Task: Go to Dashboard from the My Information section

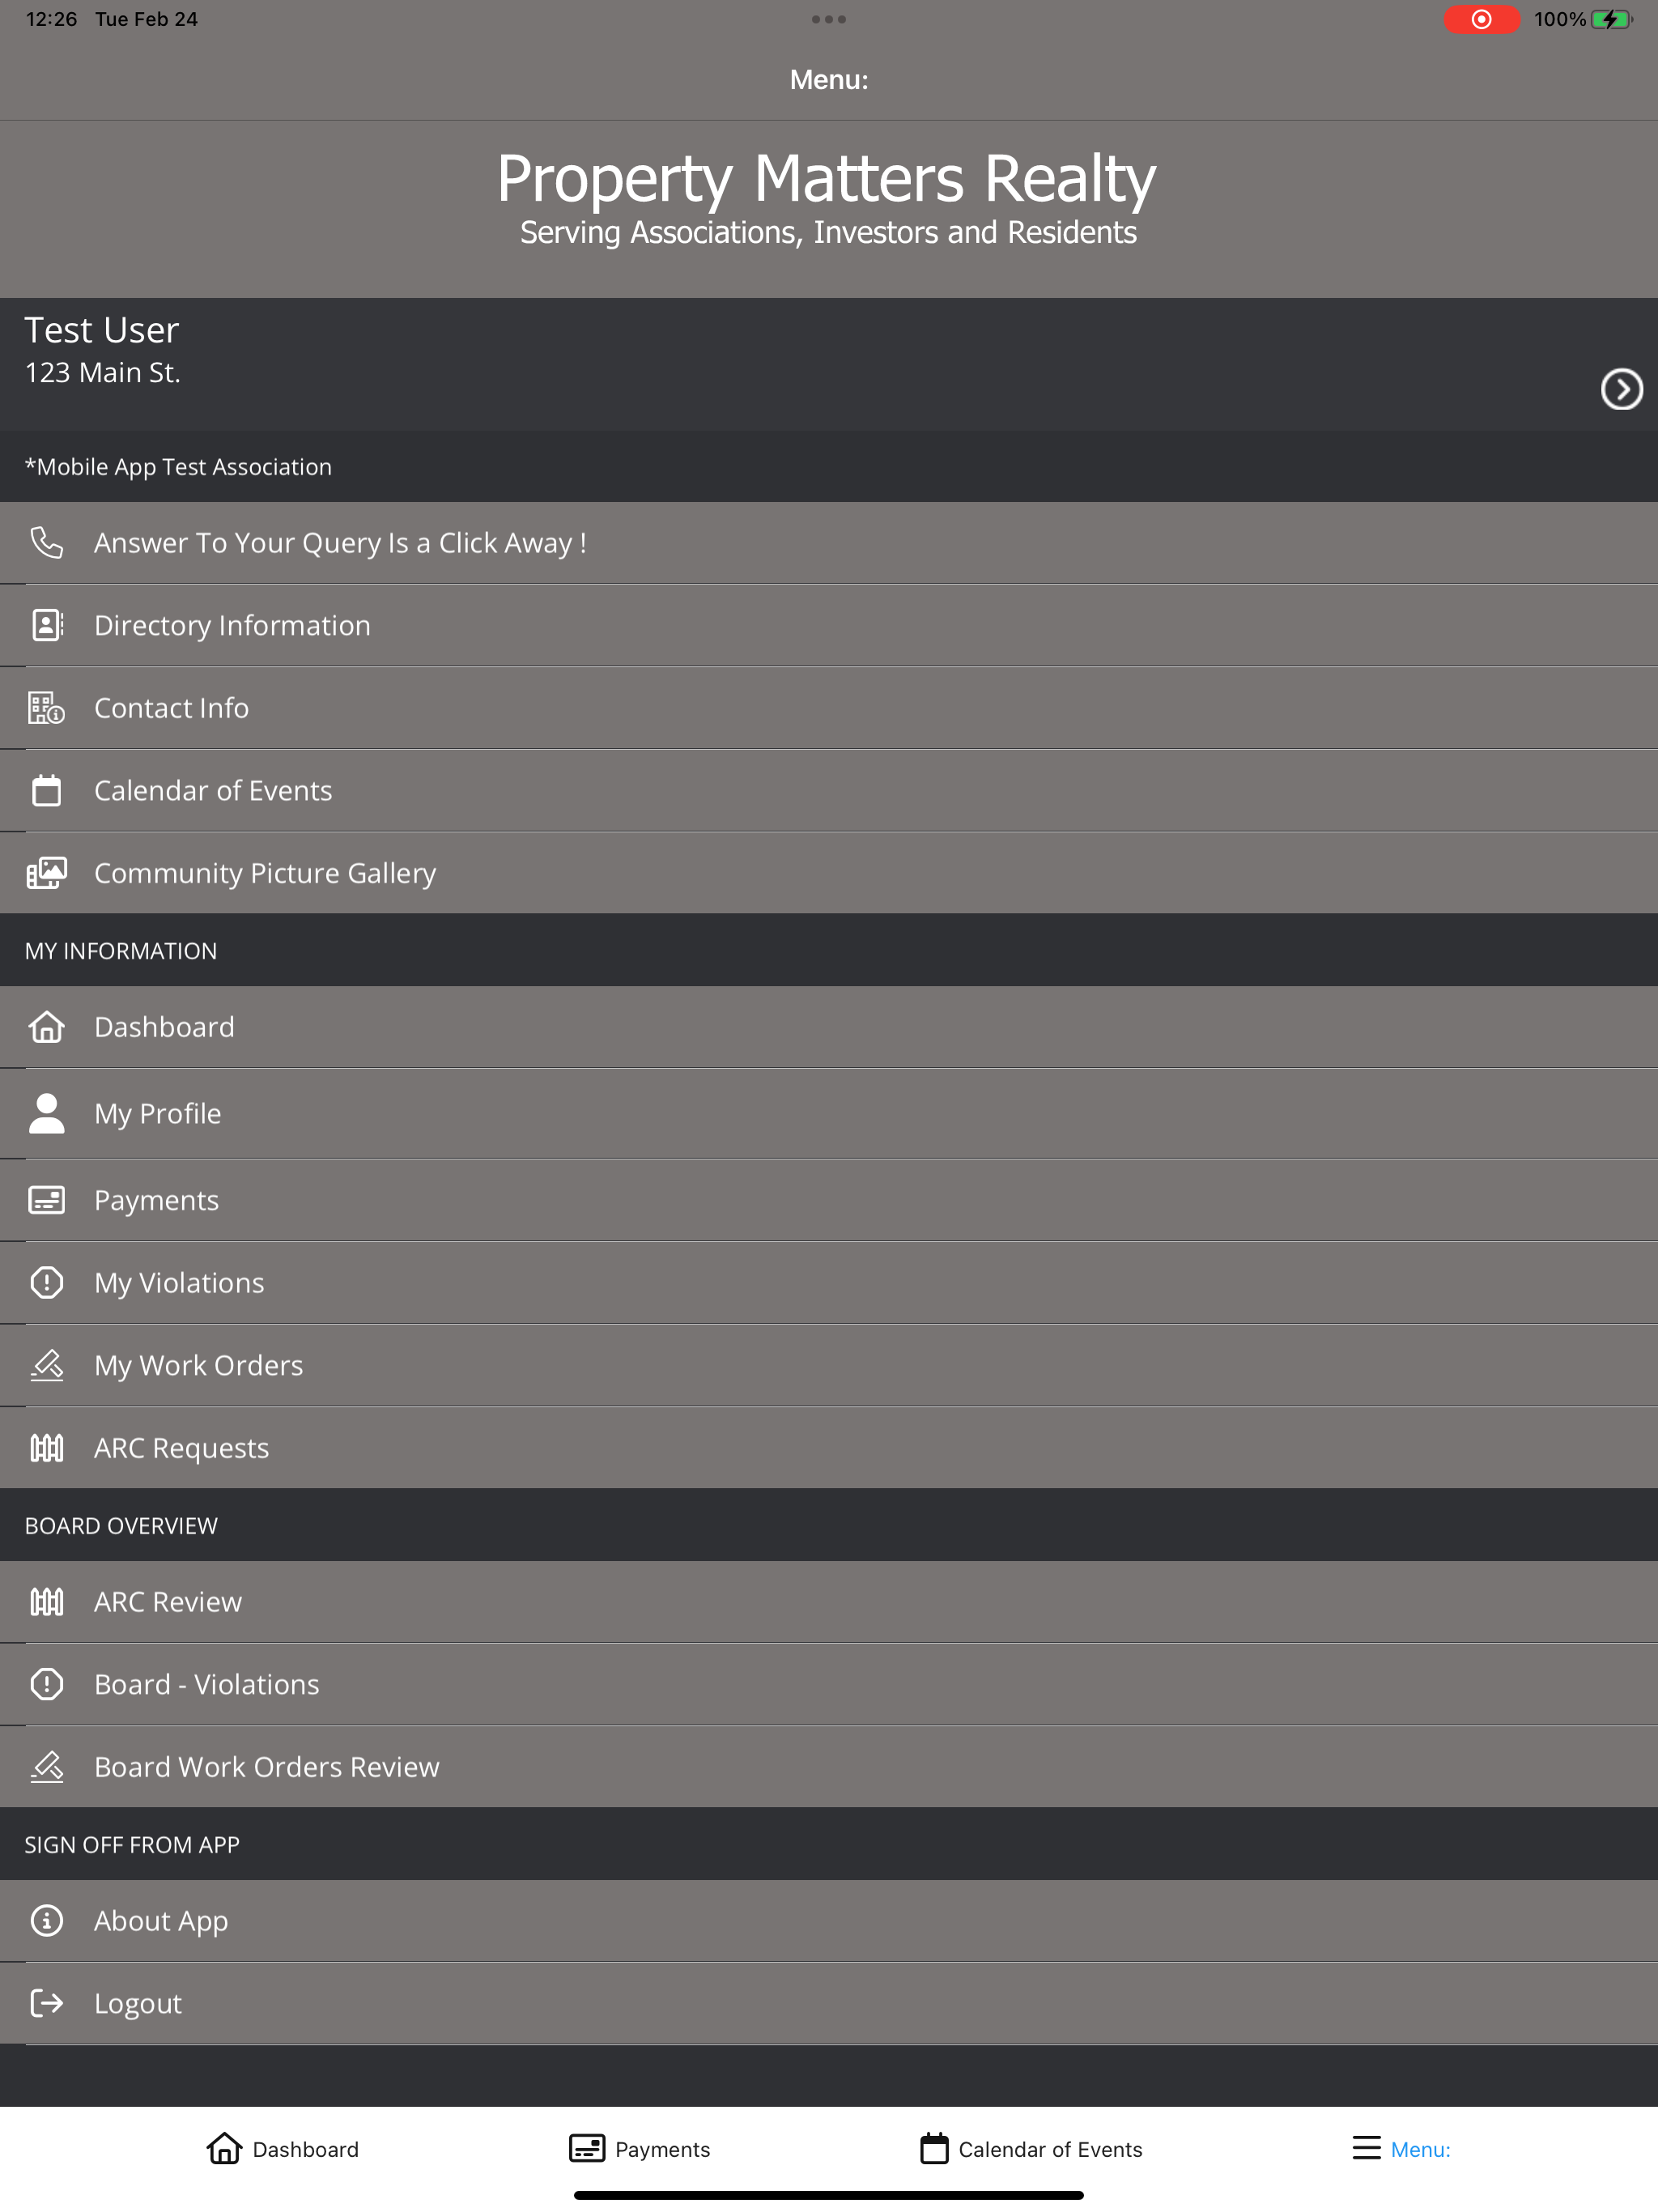Action: point(829,1027)
